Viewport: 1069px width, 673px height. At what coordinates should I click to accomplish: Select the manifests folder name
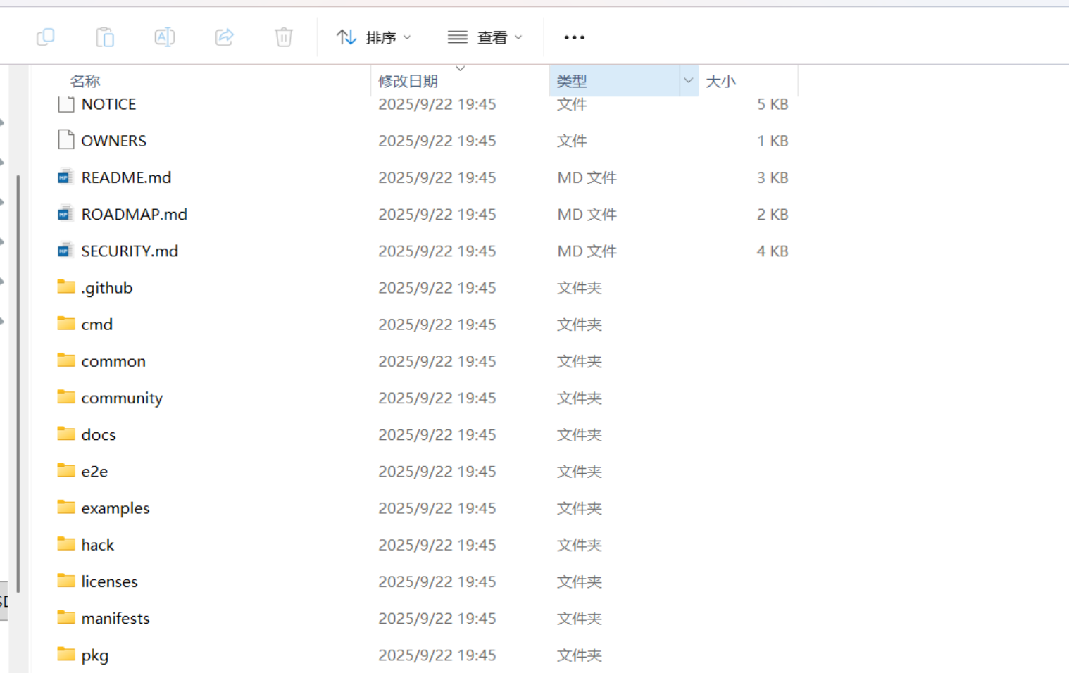[x=115, y=618]
